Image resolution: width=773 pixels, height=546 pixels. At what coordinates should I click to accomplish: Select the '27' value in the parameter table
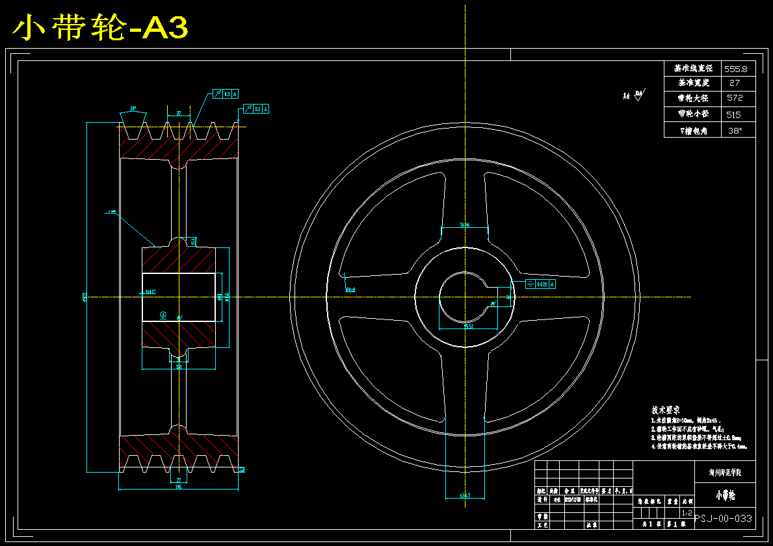(x=735, y=83)
